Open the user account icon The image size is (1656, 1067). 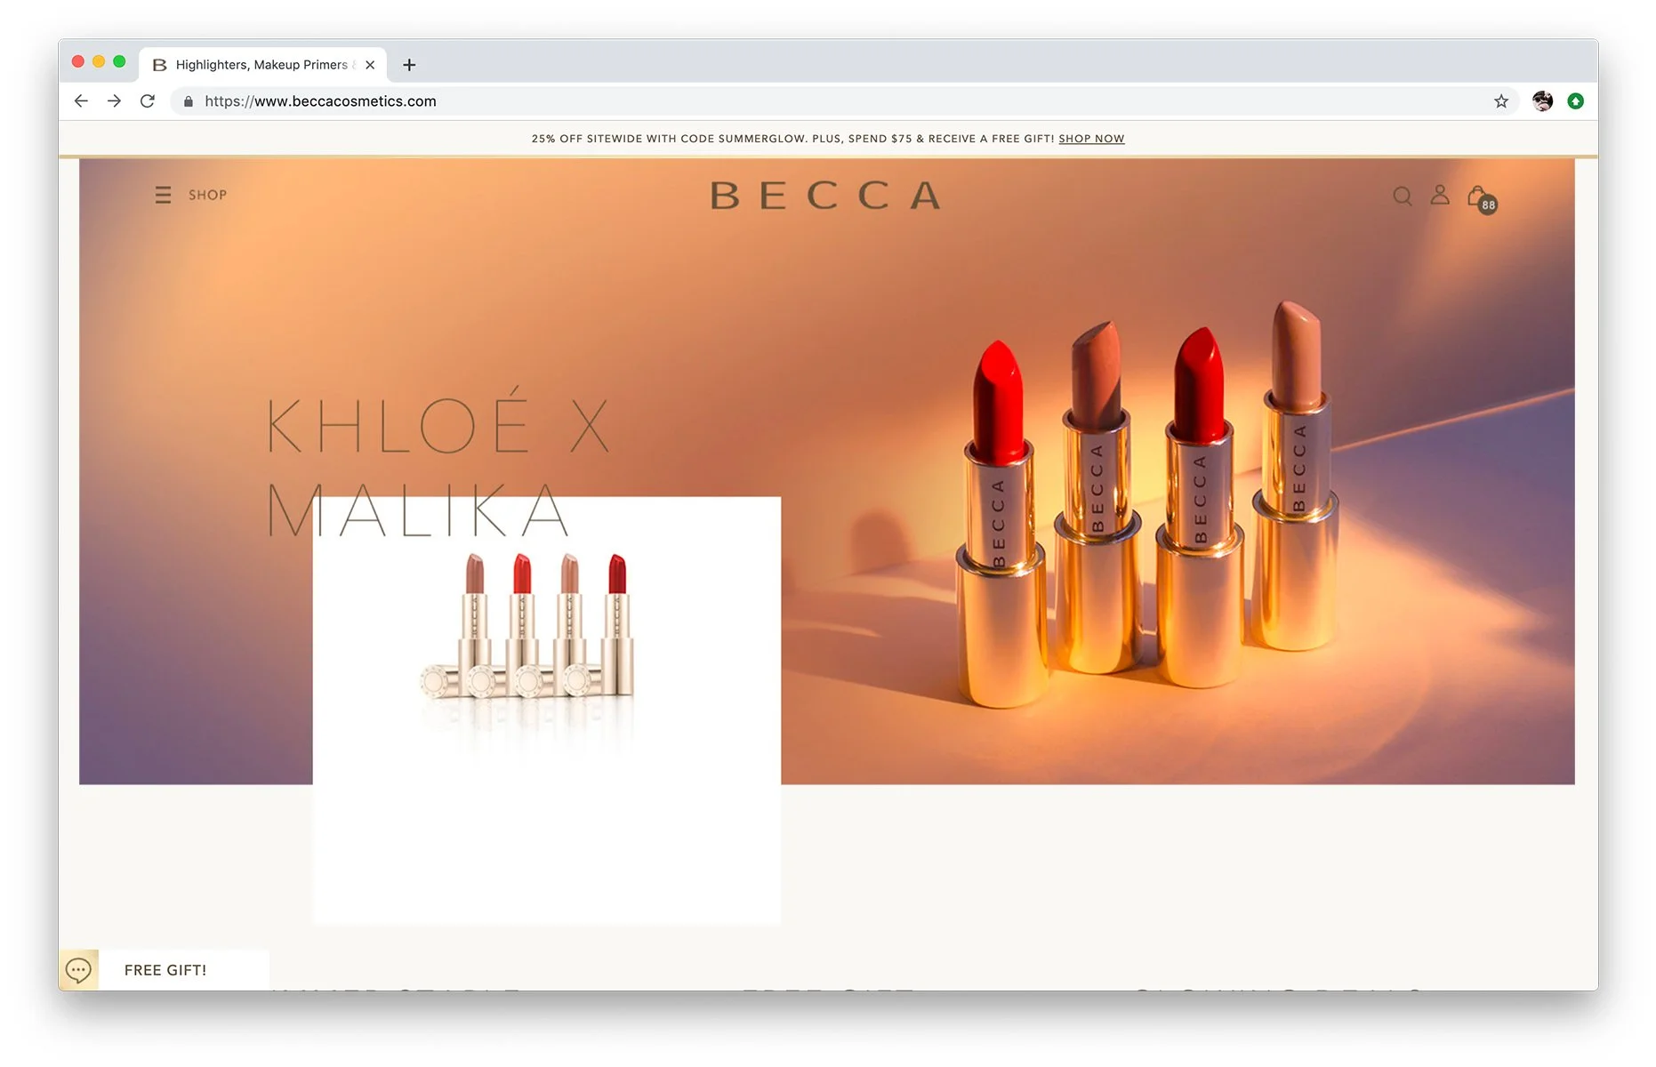(x=1440, y=195)
